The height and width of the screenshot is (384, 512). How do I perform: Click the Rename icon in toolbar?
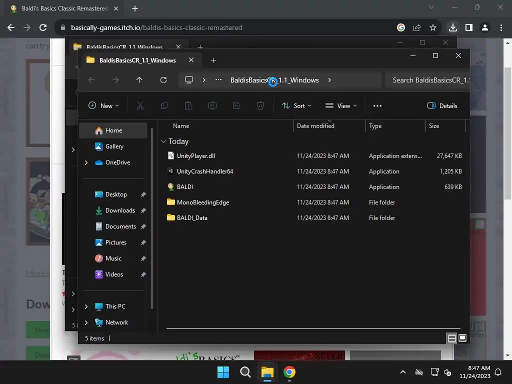212,105
